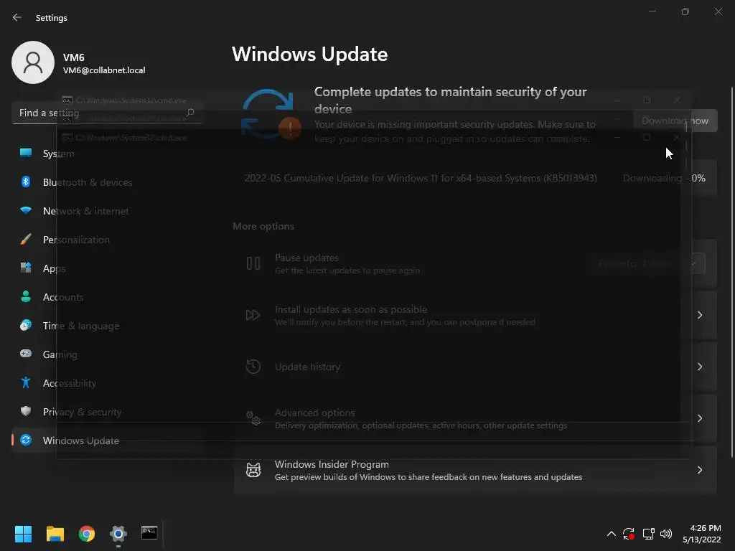Select Accounts in the sidebar
Screen dimensions: 735x551
coord(107,297)
